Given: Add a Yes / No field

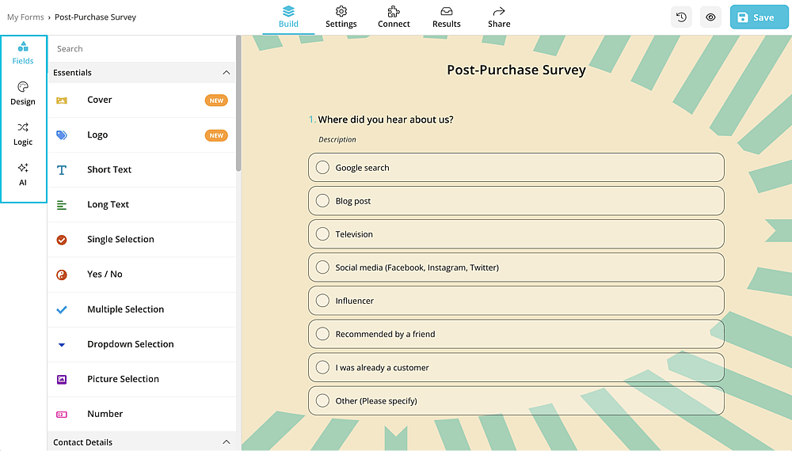Looking at the screenshot, I should coord(142,275).
